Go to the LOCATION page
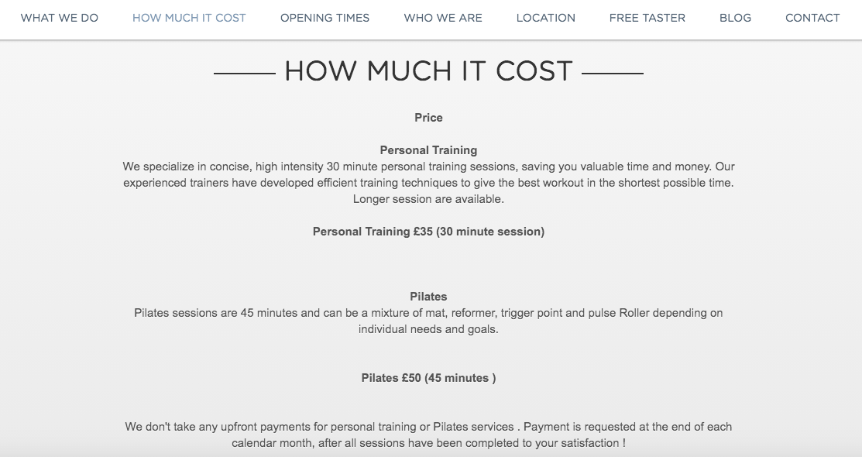The width and height of the screenshot is (862, 457). (x=546, y=18)
